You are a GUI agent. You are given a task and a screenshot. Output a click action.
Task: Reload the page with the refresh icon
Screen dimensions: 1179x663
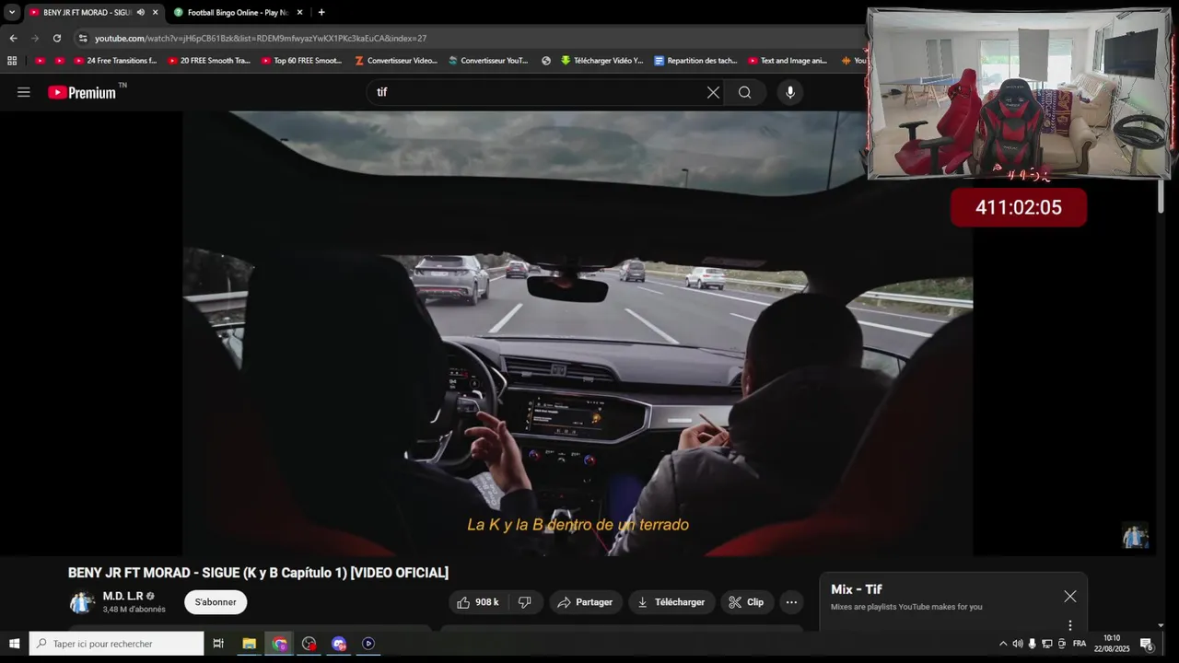(x=57, y=38)
